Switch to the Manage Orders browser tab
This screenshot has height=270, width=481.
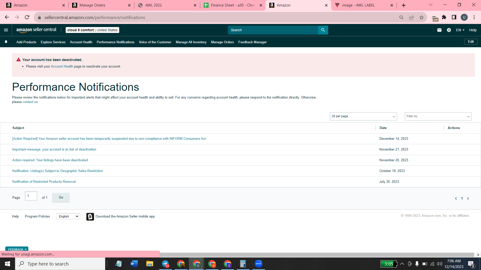tap(101, 5)
